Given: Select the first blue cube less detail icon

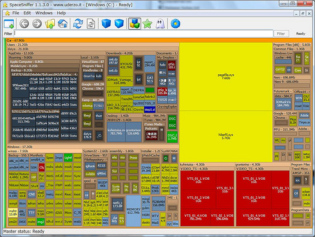Looking at the screenshot, I should point(106,23).
